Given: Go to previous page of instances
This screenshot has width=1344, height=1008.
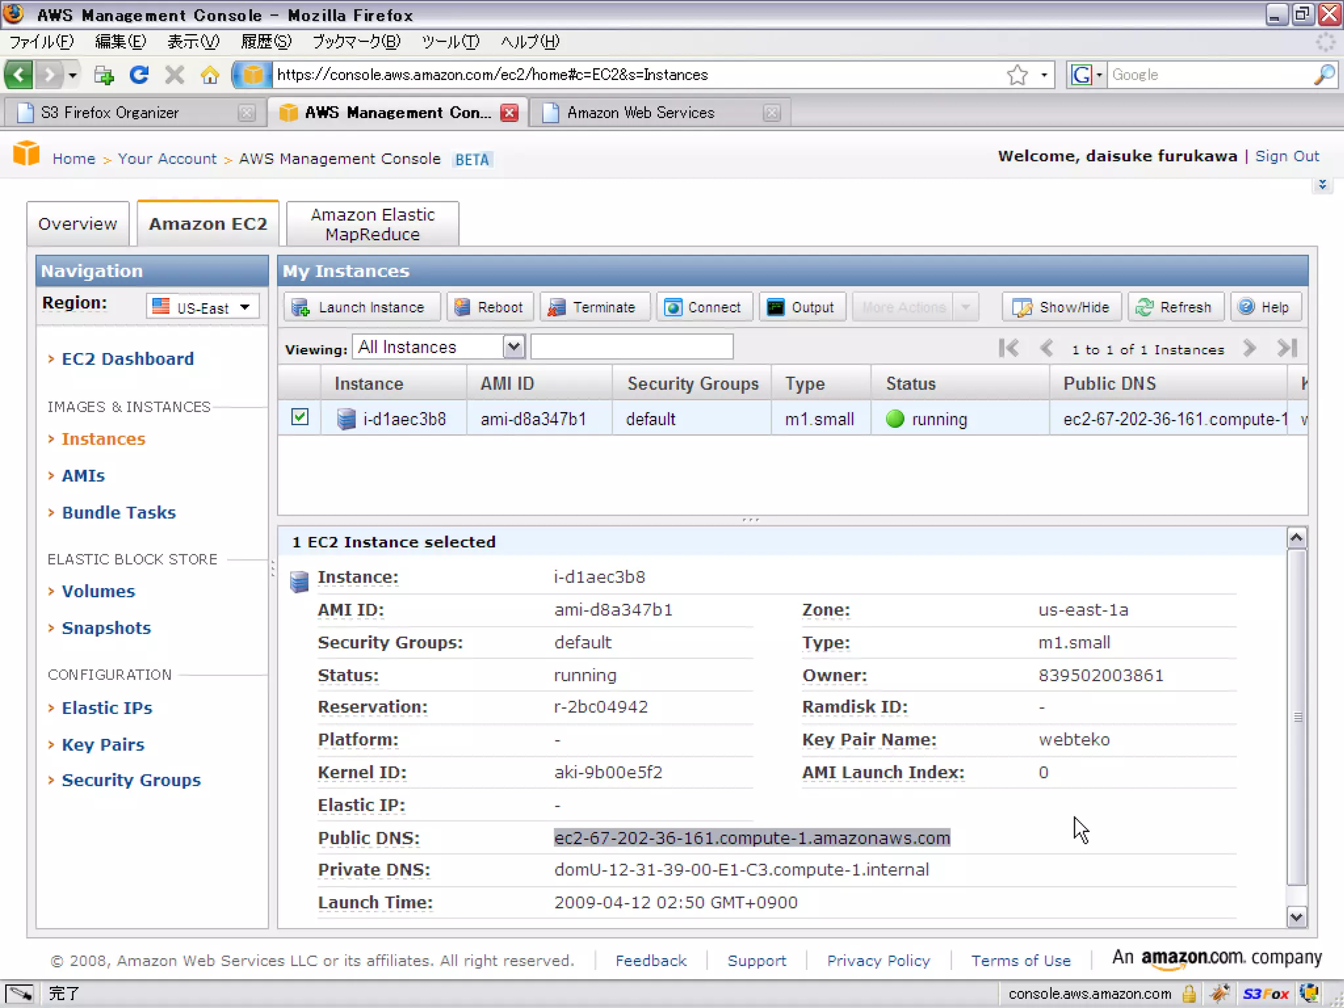Looking at the screenshot, I should tap(1047, 348).
